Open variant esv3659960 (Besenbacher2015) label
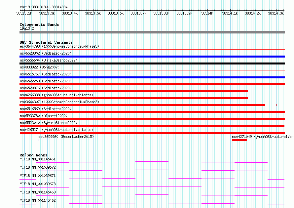 point(66,137)
